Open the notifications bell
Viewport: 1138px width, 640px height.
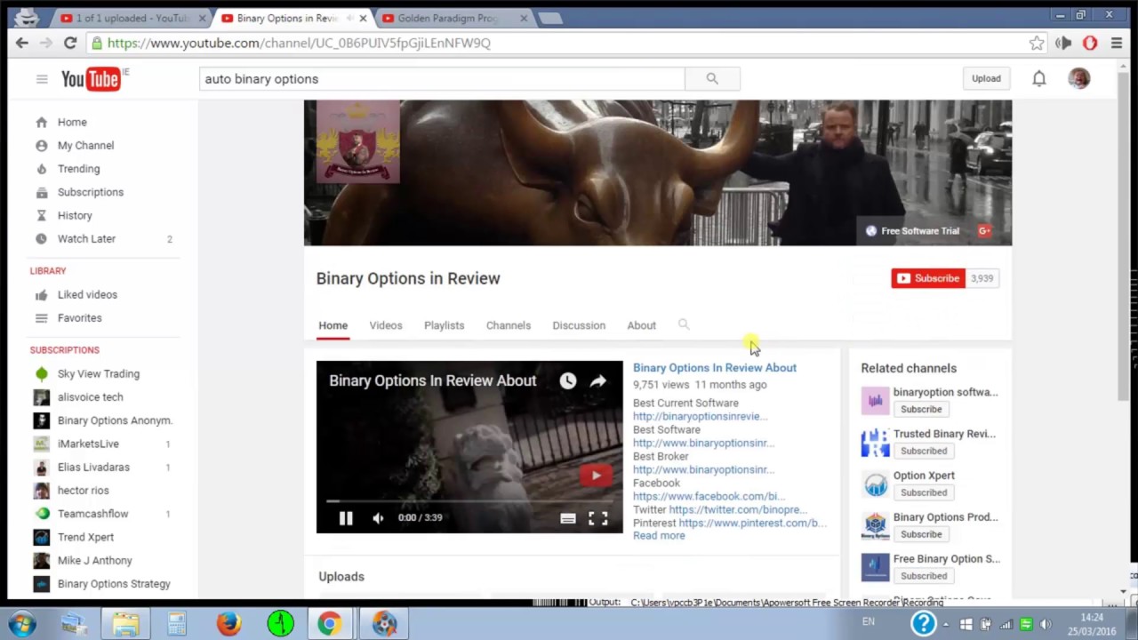coord(1038,78)
